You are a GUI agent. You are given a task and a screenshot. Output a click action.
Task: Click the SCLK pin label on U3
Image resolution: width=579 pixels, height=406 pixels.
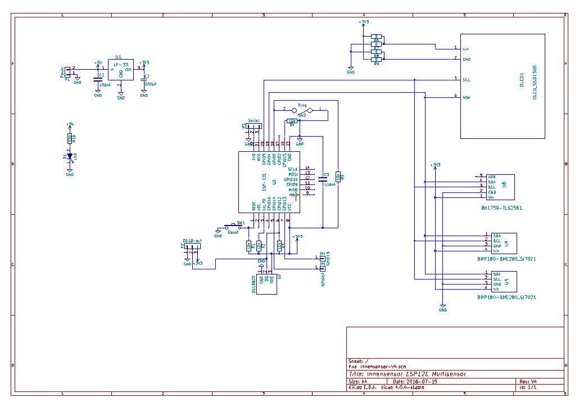pyautogui.click(x=293, y=169)
